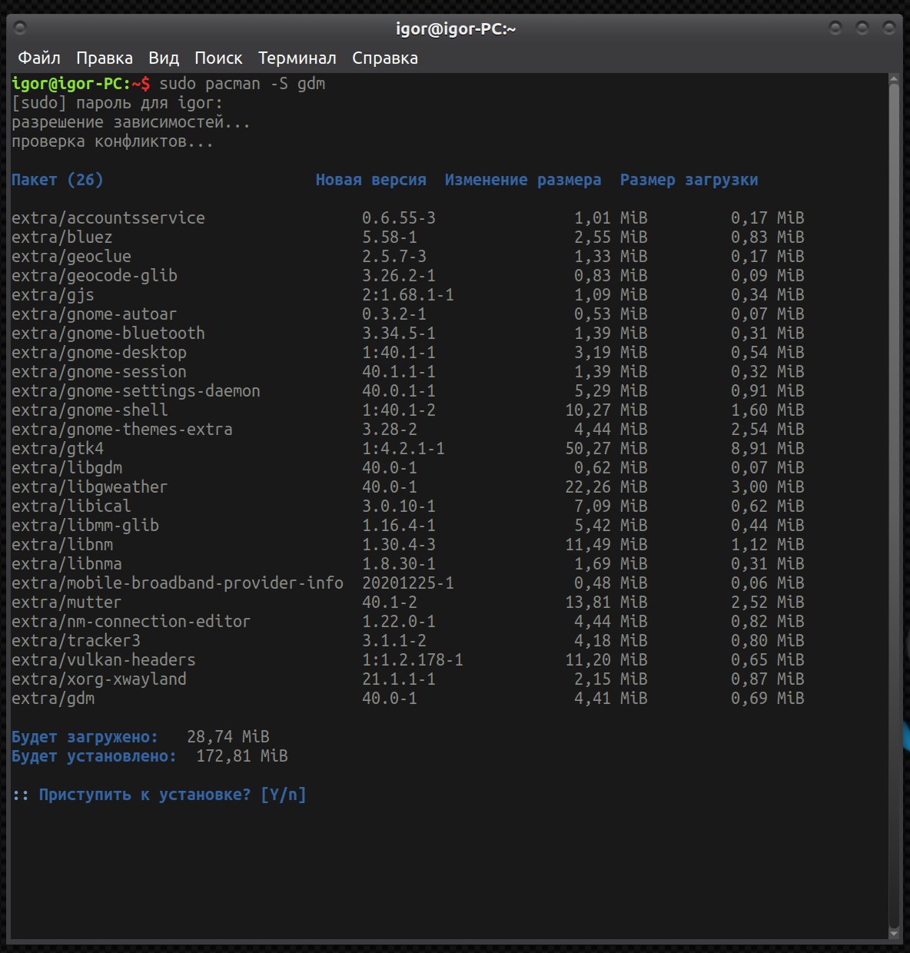Click the extra/vulkan-headers package name
The image size is (910, 953).
coord(104,660)
